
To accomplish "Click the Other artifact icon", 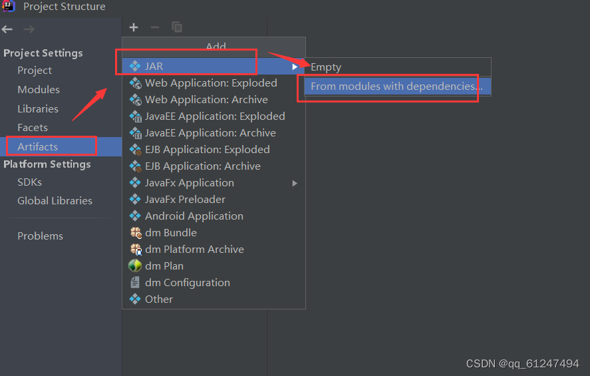I will click(x=135, y=299).
